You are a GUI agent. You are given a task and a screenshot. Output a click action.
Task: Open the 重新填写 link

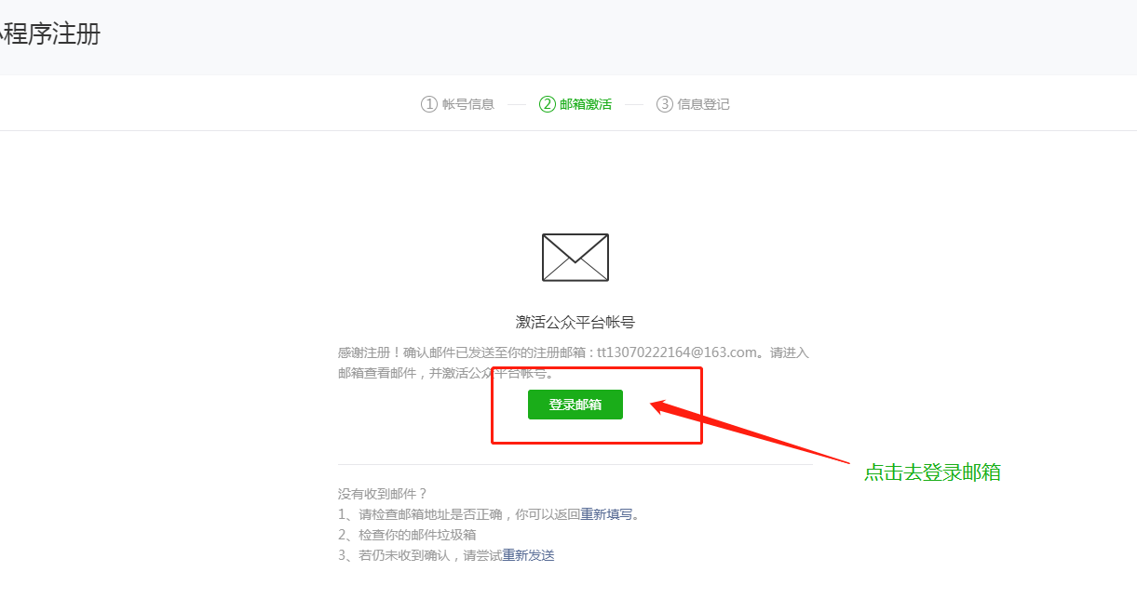tap(606, 513)
